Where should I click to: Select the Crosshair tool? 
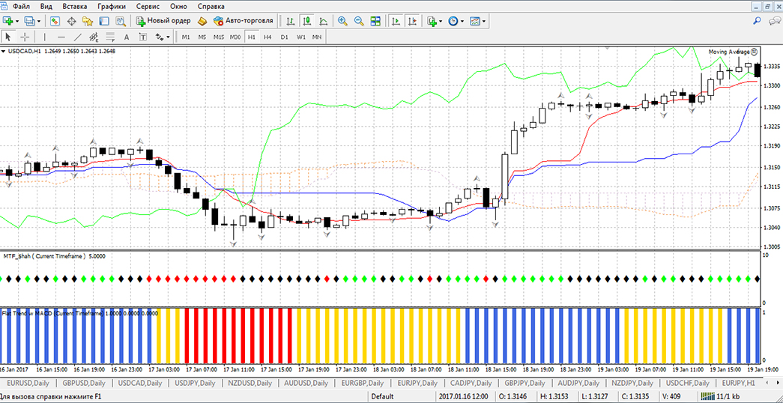point(25,37)
